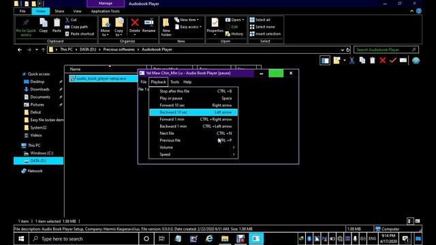The height and width of the screenshot is (245, 436).
Task: Open Downloads in Quick access
Action: (40, 89)
